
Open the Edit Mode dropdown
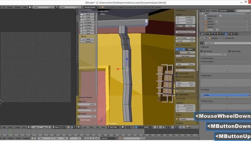click(x=114, y=127)
